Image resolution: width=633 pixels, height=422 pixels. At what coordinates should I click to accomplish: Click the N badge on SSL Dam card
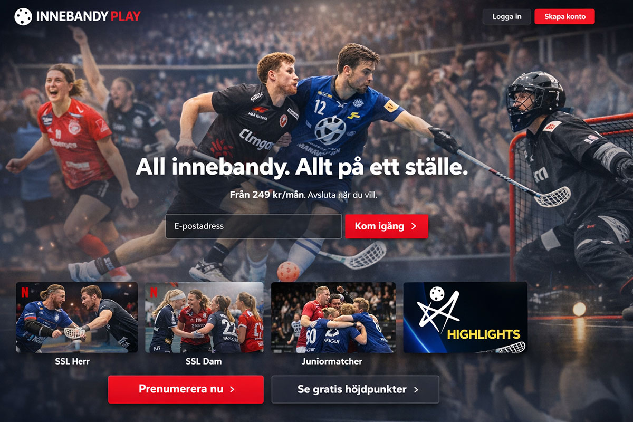[154, 292]
